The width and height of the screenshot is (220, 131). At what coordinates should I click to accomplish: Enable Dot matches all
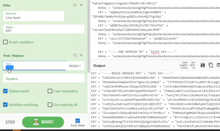pos(50,105)
